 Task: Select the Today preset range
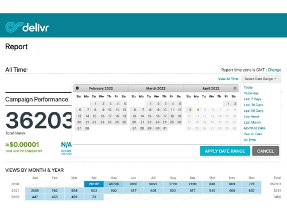(249, 87)
